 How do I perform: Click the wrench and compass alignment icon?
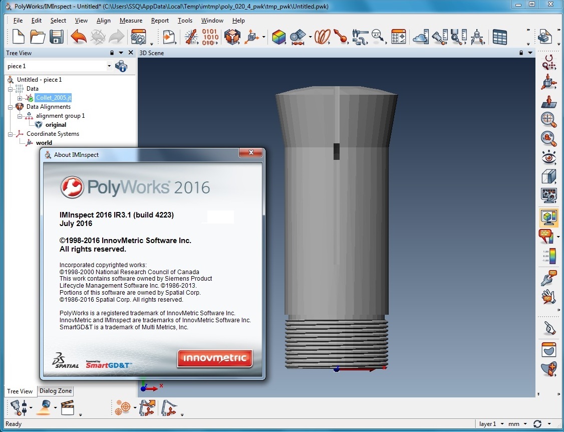pos(191,37)
